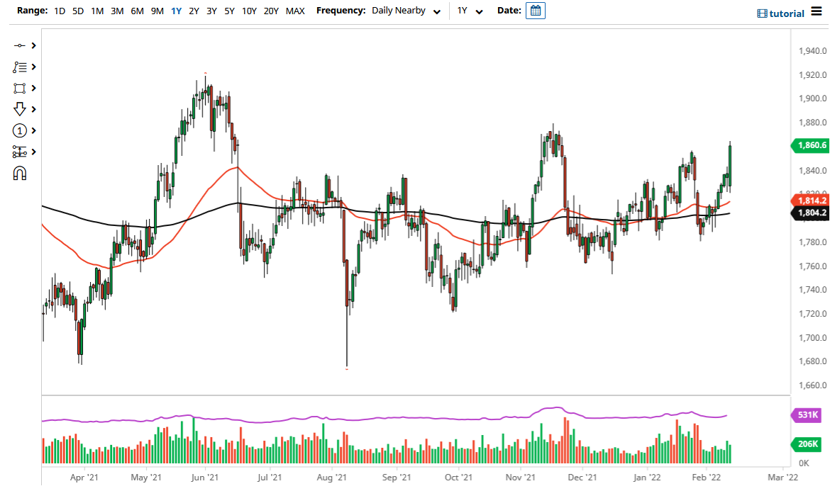The height and width of the screenshot is (491, 835).
Task: Open the Daily Nearby frequency dropdown
Action: click(x=406, y=11)
